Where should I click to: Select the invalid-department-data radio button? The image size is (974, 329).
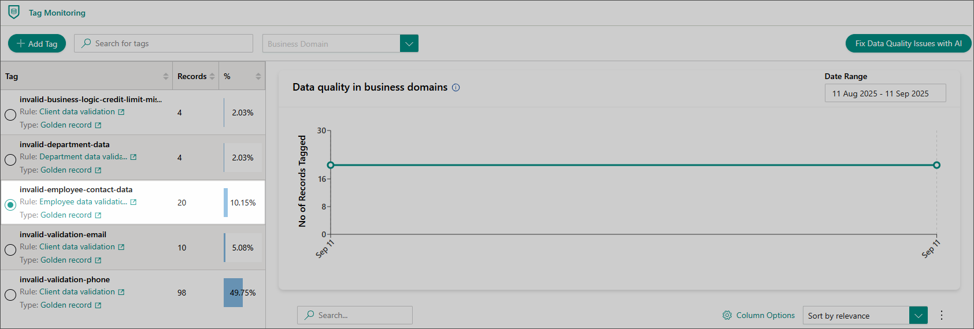click(10, 160)
